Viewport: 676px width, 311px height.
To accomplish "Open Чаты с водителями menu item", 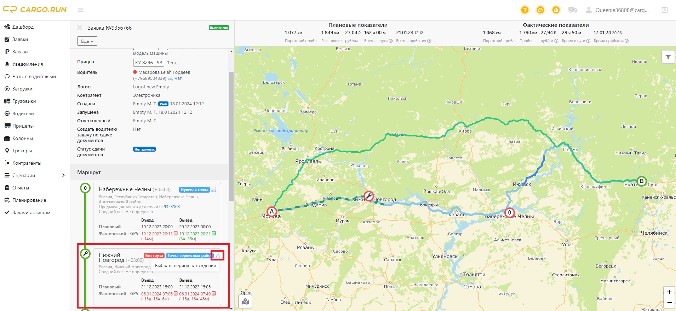I will pyautogui.click(x=34, y=76).
